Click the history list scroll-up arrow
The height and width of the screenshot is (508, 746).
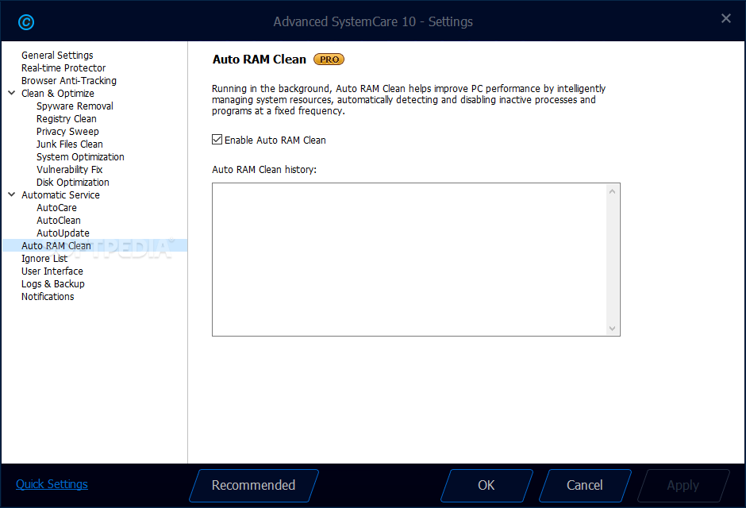click(x=613, y=191)
